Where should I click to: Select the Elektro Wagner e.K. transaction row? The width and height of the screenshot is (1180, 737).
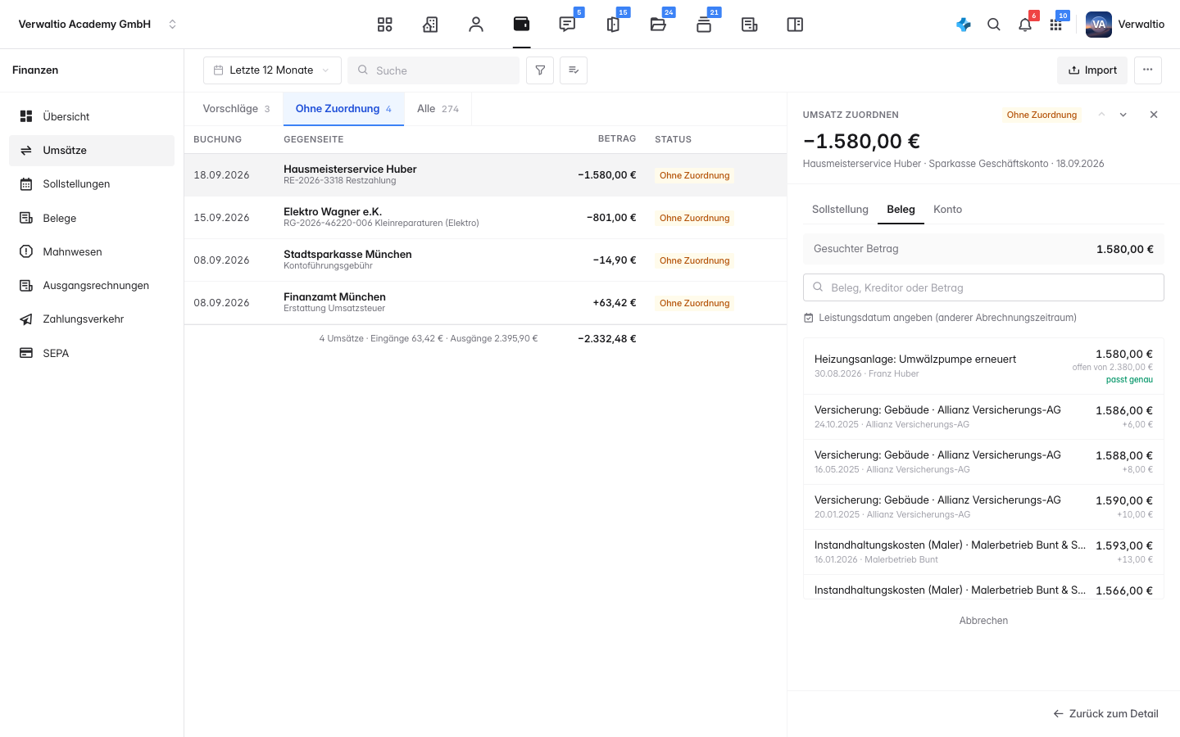485,218
